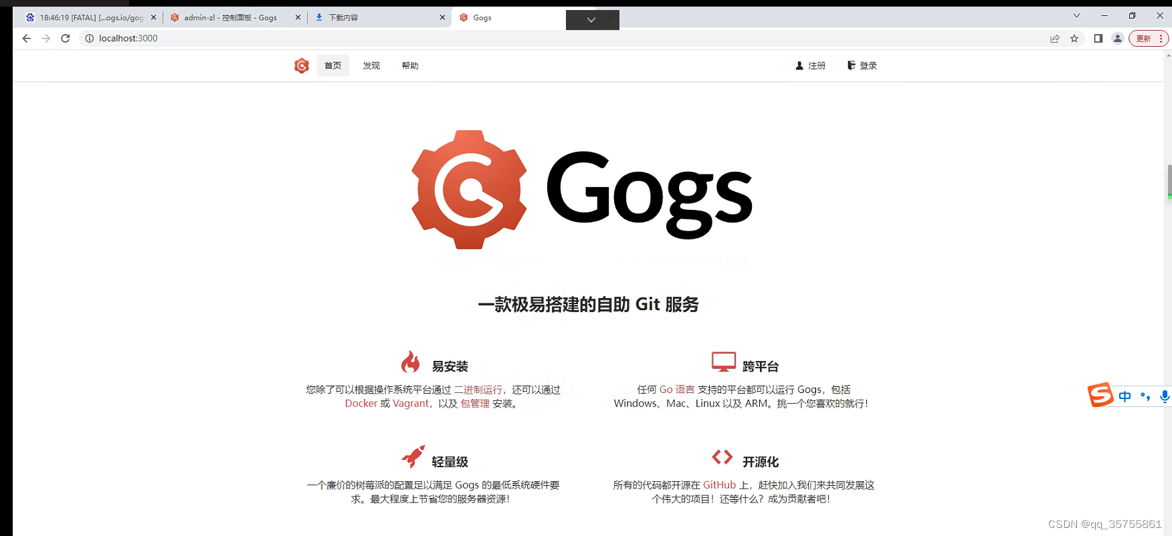Switch Sogou punctuation mode icon
The height and width of the screenshot is (536, 1172).
(x=1145, y=396)
